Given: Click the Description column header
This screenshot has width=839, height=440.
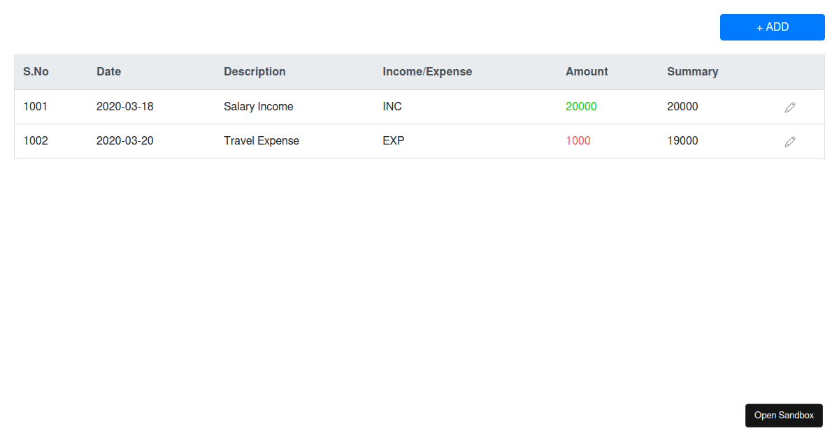Looking at the screenshot, I should tap(254, 71).
